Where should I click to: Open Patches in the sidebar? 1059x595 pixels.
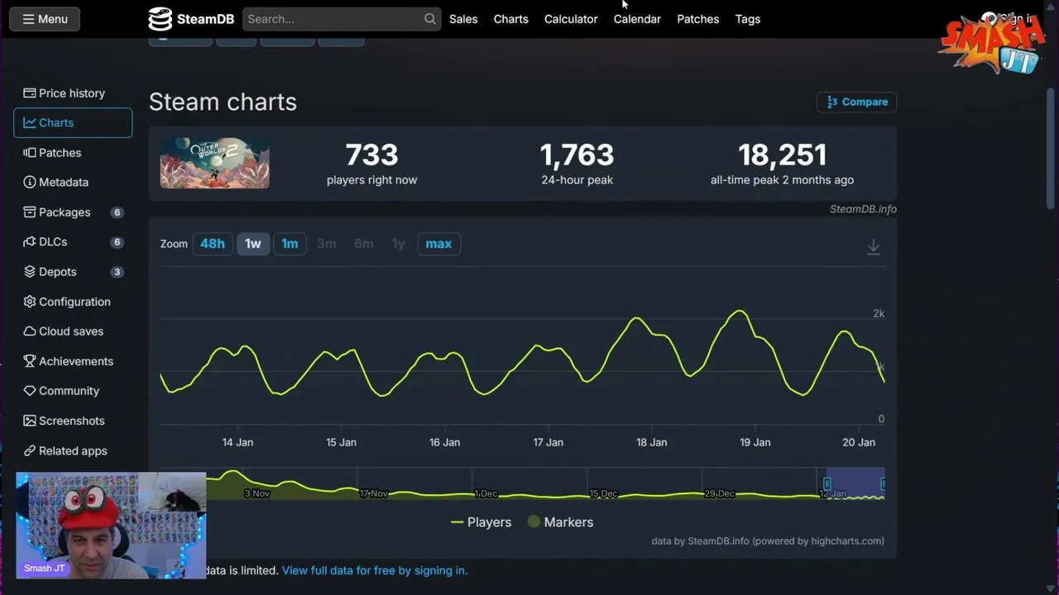pyautogui.click(x=73, y=153)
